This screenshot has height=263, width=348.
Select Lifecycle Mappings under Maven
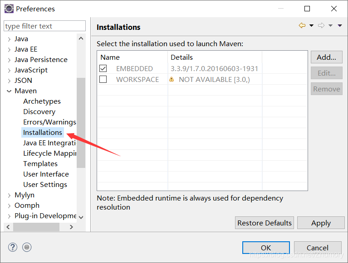point(50,153)
